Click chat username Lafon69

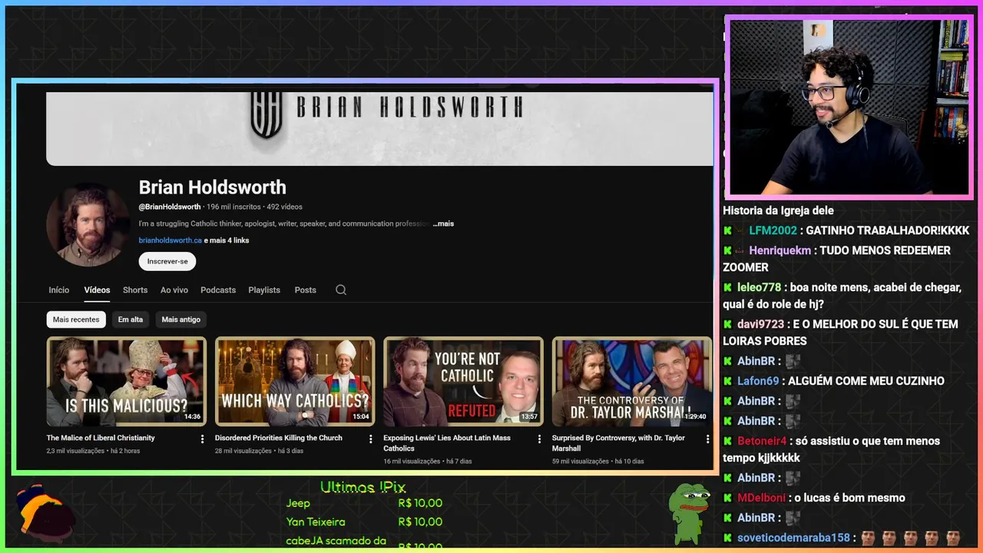point(759,381)
